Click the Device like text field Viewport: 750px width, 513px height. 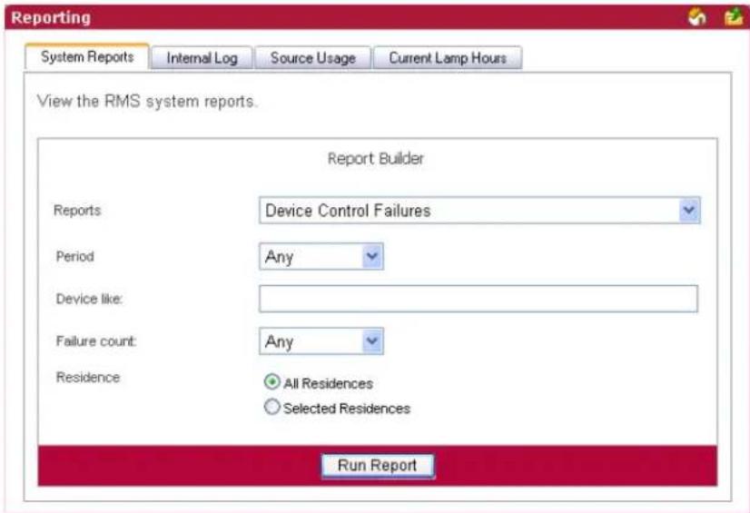(479, 299)
